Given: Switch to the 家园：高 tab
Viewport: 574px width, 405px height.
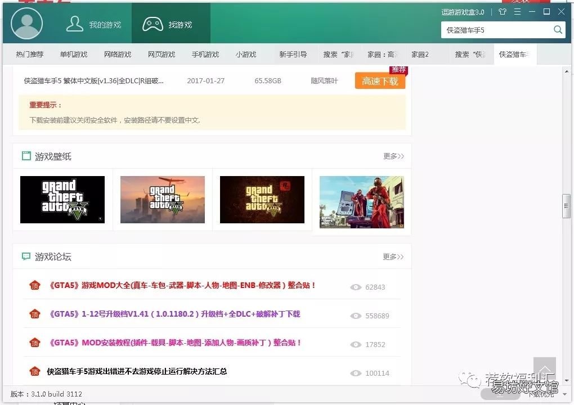Looking at the screenshot, I should click(x=383, y=54).
